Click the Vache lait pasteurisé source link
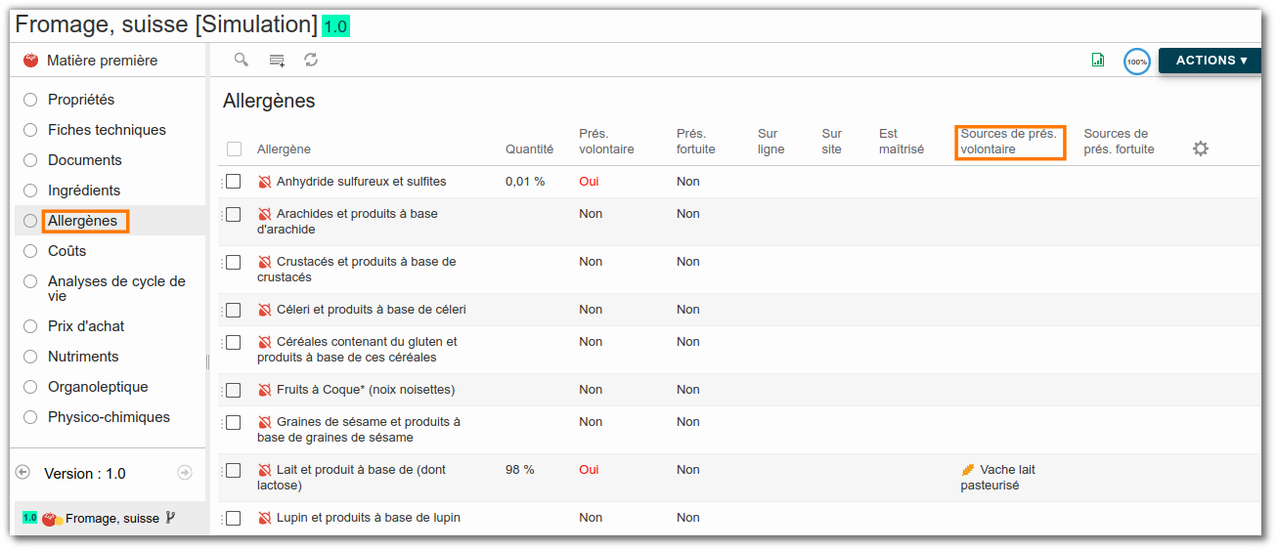 [997, 478]
